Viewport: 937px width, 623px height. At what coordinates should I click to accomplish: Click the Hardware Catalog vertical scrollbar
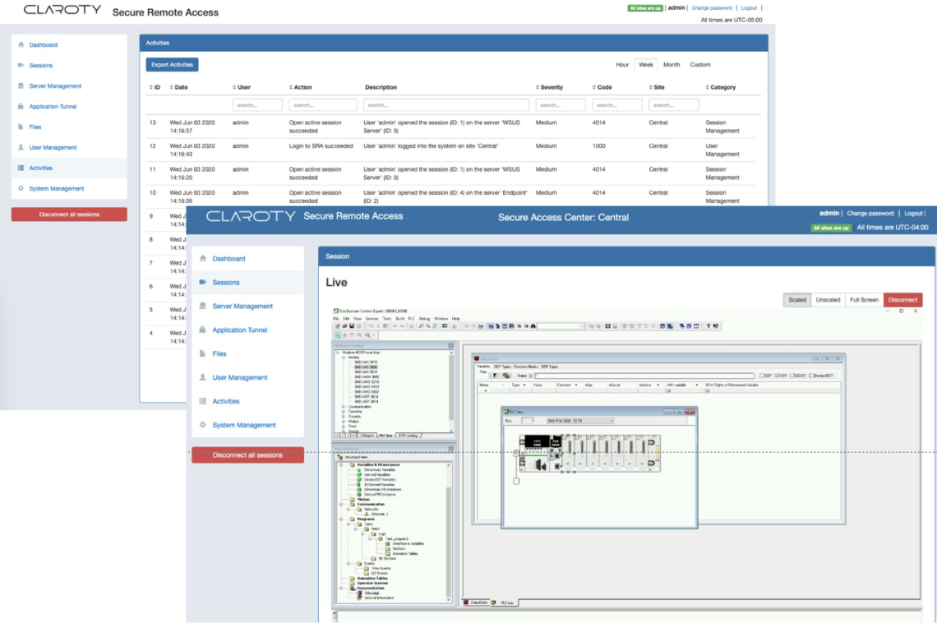[x=451, y=391]
